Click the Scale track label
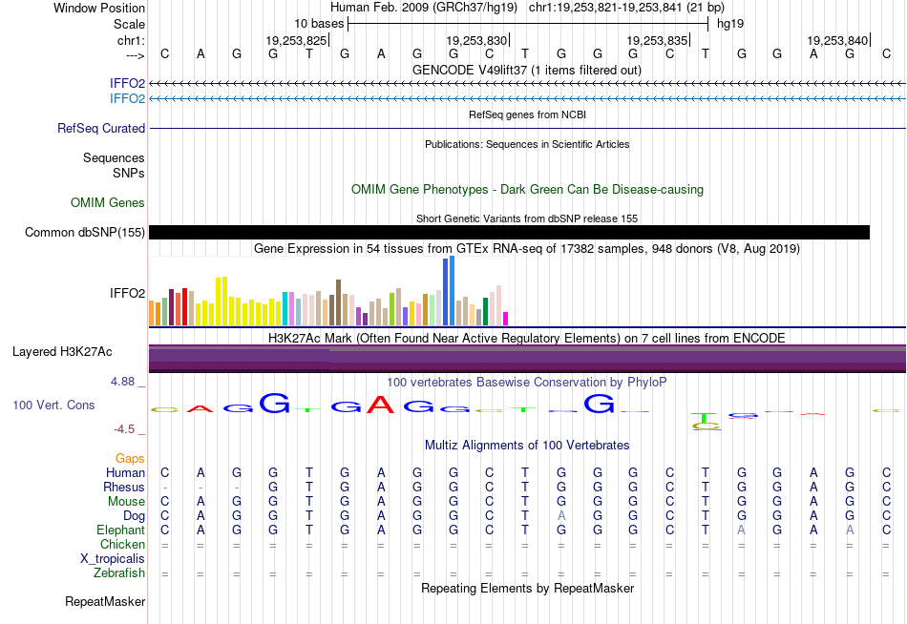907x624 pixels. point(129,24)
